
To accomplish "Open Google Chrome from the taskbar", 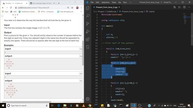I will (x=90, y=105).
